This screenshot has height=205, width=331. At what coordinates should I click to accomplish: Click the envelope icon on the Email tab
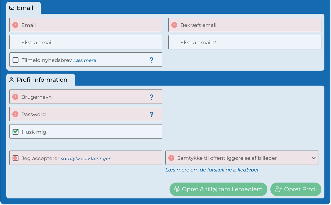click(12, 8)
